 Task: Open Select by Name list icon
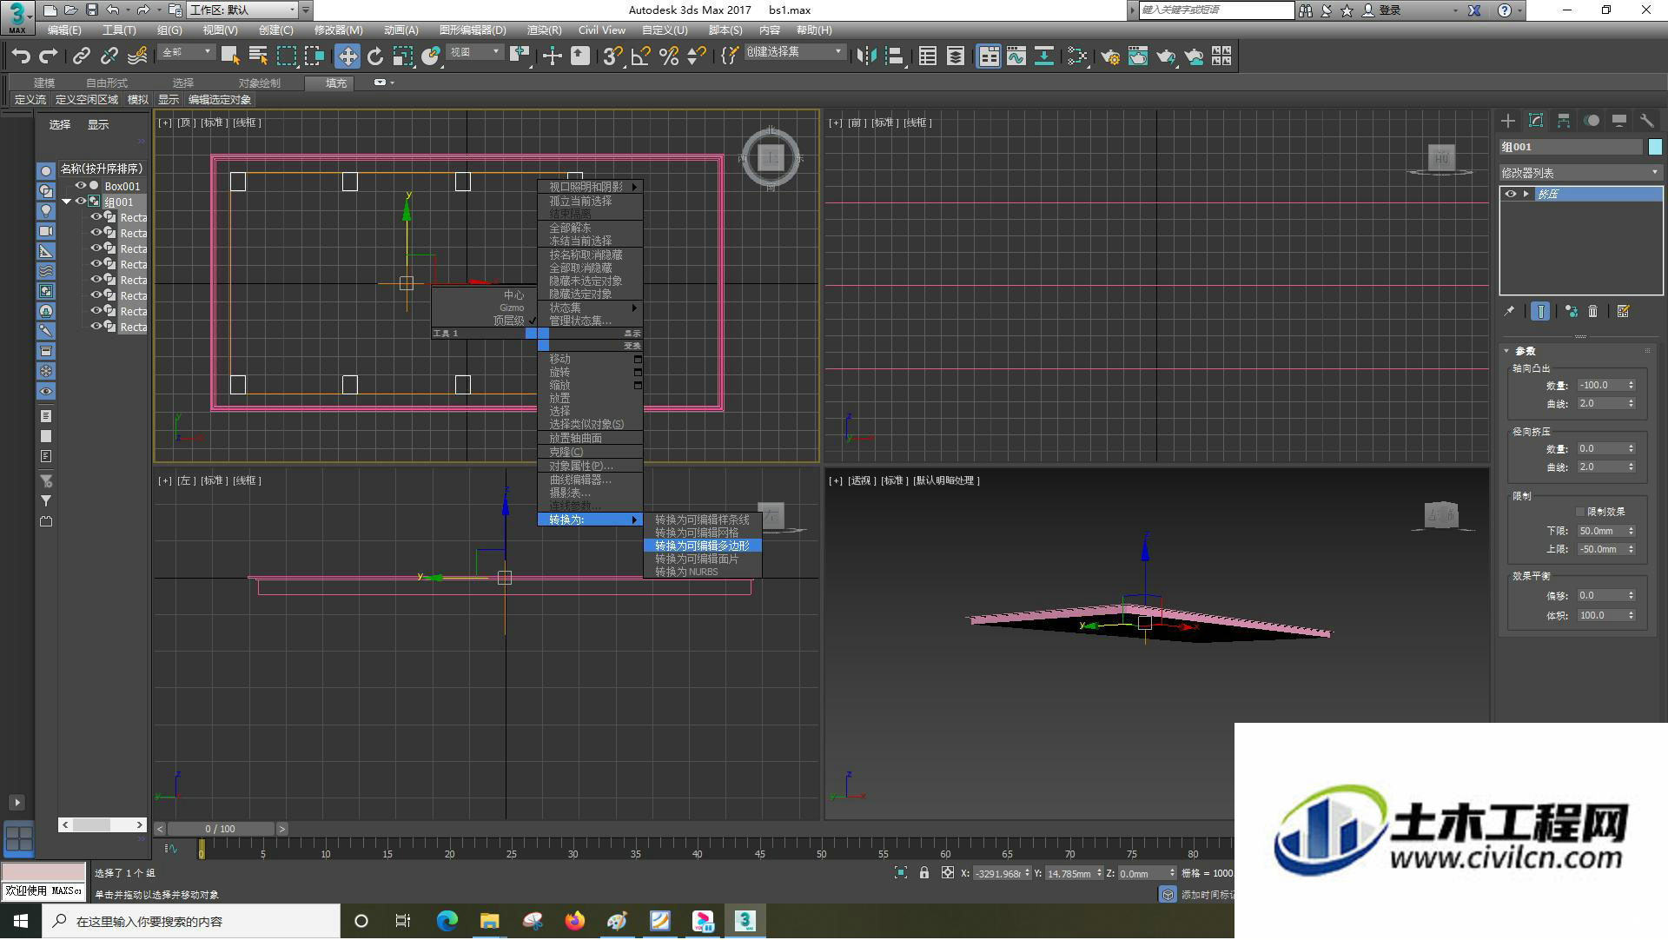coord(258,56)
